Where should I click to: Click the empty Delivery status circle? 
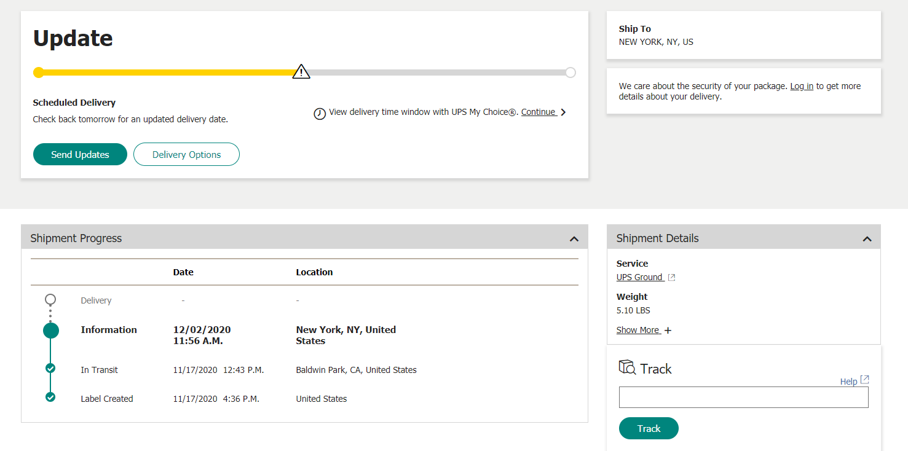coord(50,299)
